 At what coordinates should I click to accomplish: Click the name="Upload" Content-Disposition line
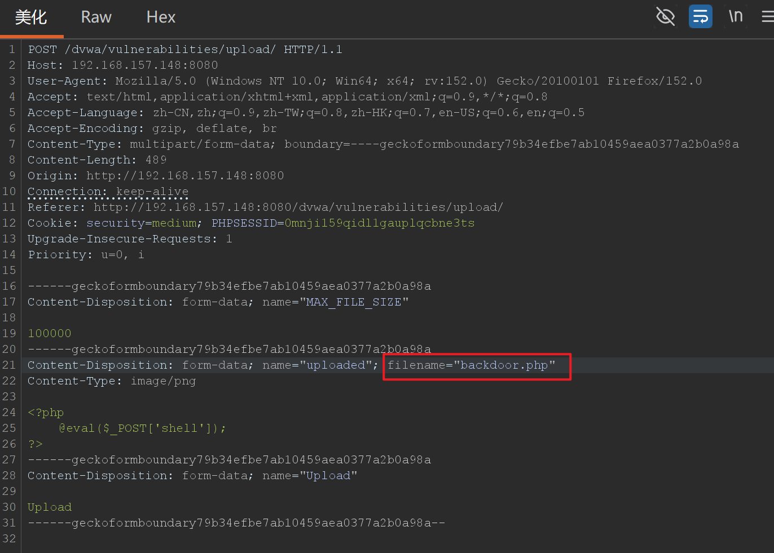[192, 476]
